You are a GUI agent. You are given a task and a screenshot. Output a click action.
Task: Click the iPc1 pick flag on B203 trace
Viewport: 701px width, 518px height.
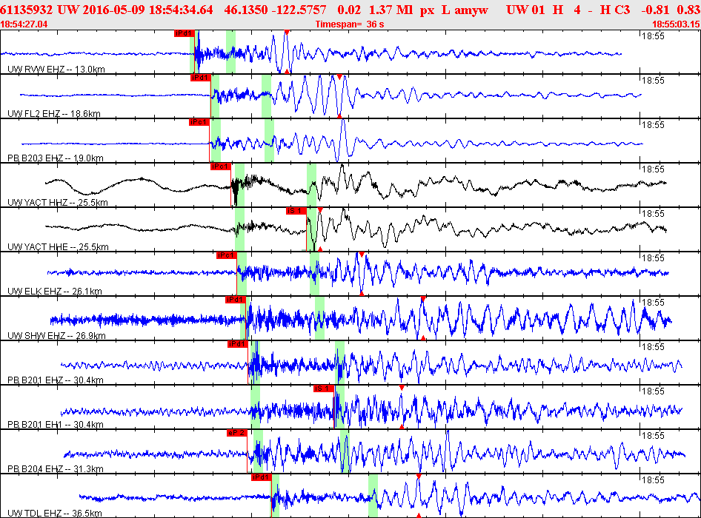point(199,122)
